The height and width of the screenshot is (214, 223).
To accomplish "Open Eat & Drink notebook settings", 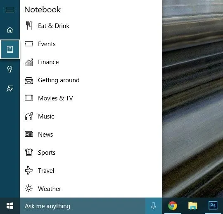I will [x=91, y=26].
